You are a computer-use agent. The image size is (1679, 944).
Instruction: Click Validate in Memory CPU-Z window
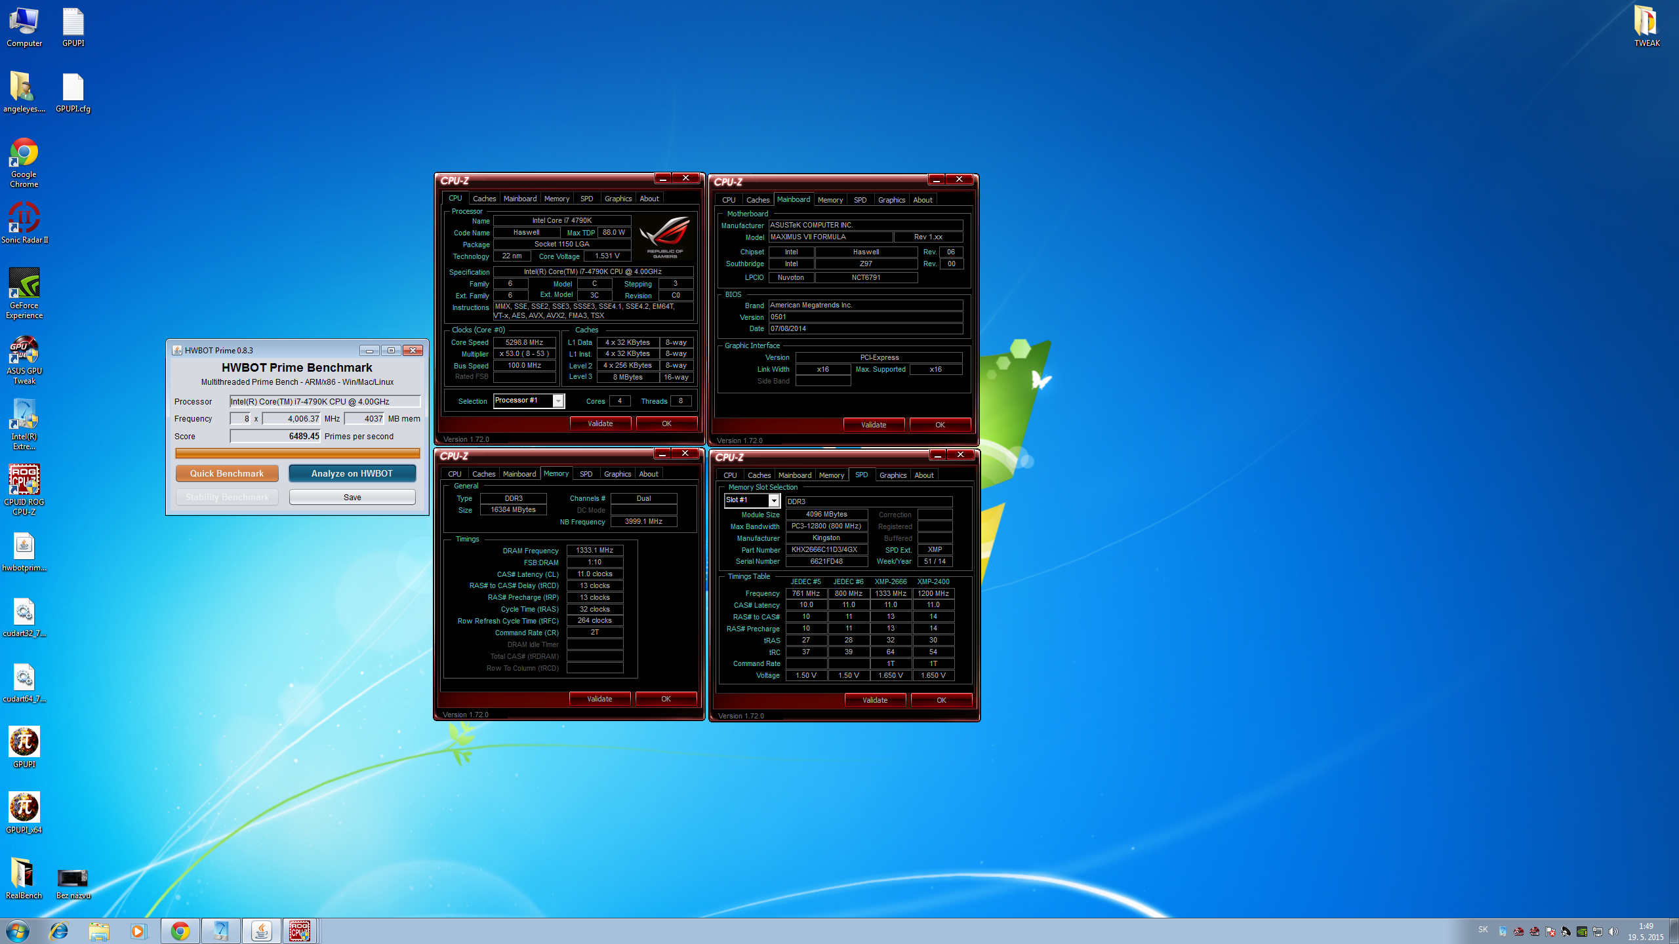(x=599, y=699)
